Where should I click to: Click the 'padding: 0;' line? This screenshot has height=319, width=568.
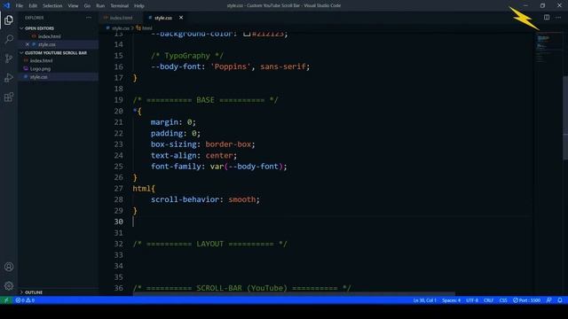[x=176, y=133]
